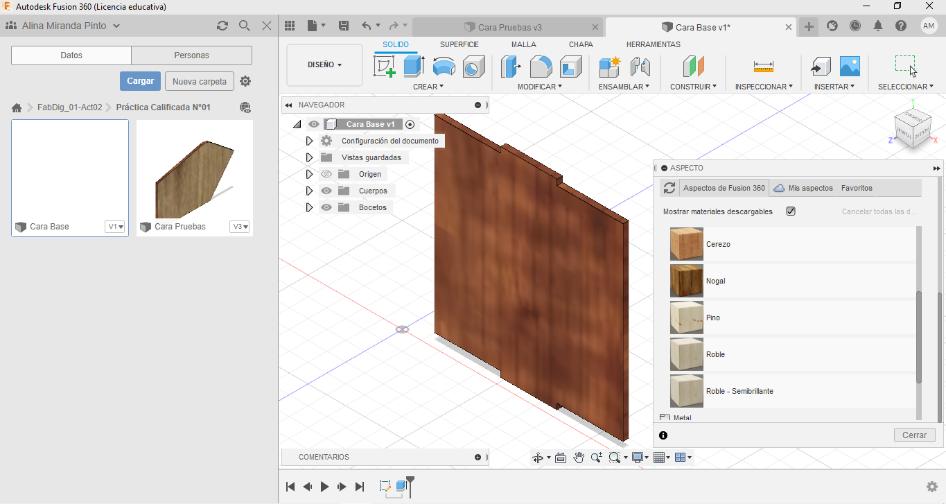Select the Create Sketch tool icon
Viewport: 946px width, 504px height.
(x=384, y=67)
